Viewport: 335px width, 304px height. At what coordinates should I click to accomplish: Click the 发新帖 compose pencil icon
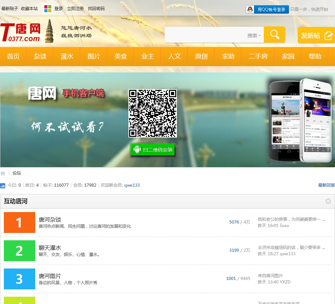(329, 36)
